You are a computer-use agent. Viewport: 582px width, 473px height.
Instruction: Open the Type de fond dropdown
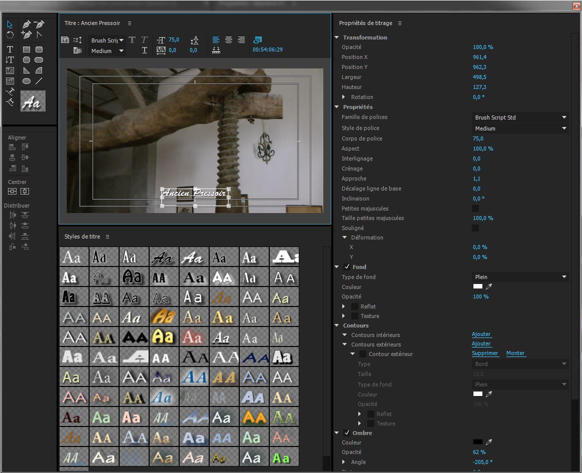point(520,277)
